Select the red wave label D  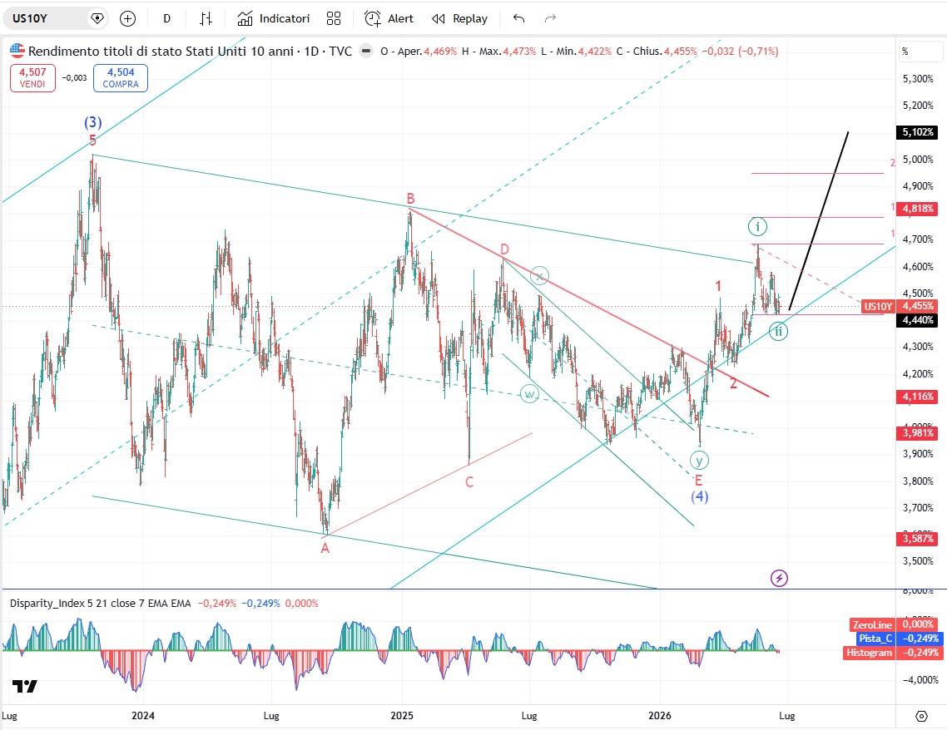coord(504,249)
